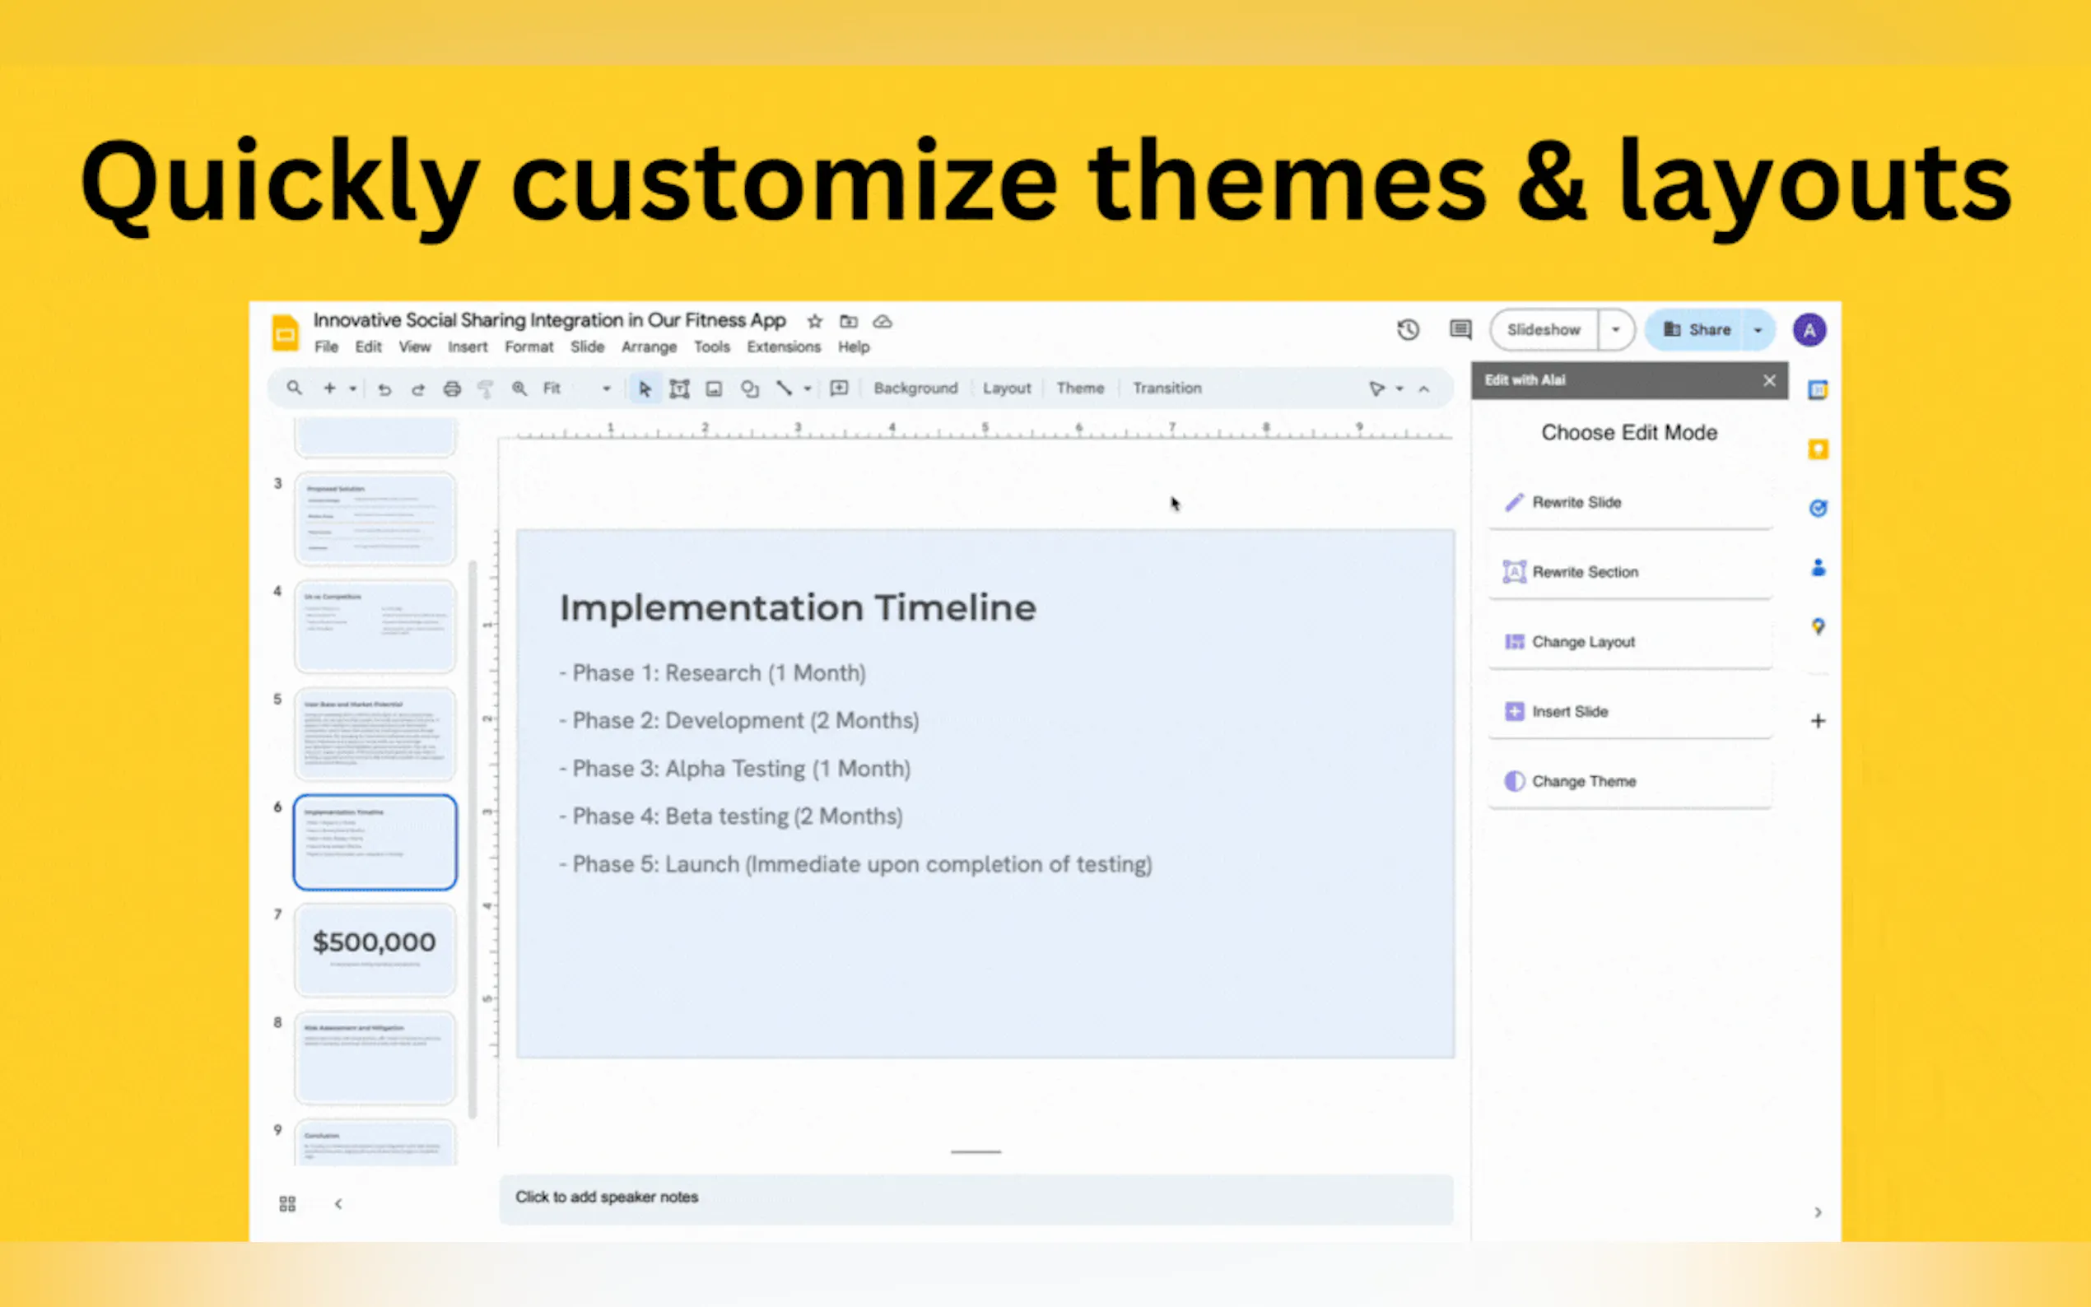Open pointer options dropdown arrow
This screenshot has height=1307, width=2091.
coord(1399,389)
